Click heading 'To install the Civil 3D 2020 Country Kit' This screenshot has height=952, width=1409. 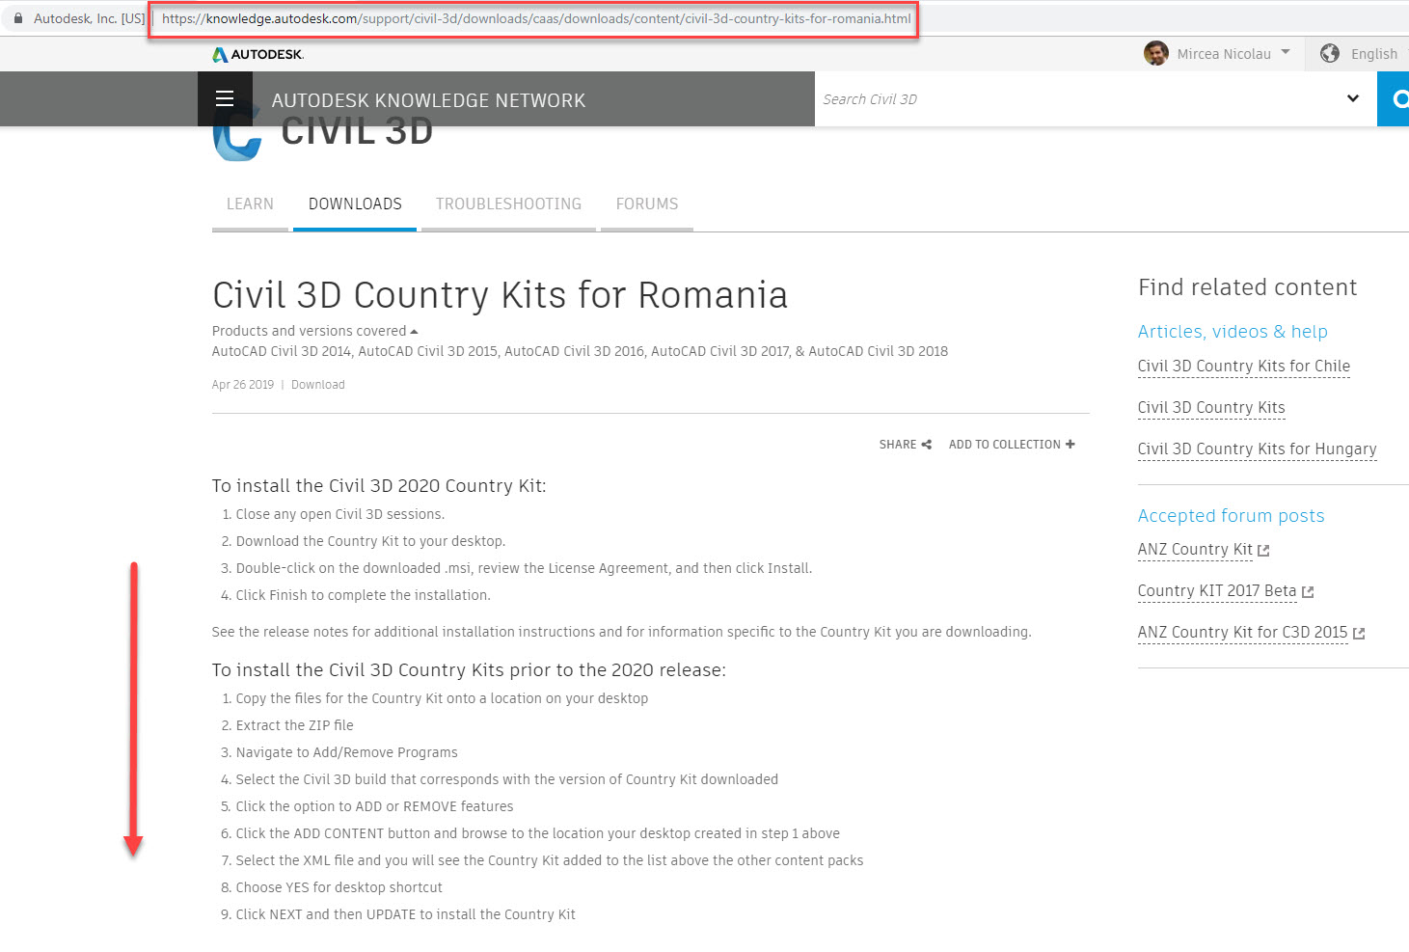[x=379, y=486]
